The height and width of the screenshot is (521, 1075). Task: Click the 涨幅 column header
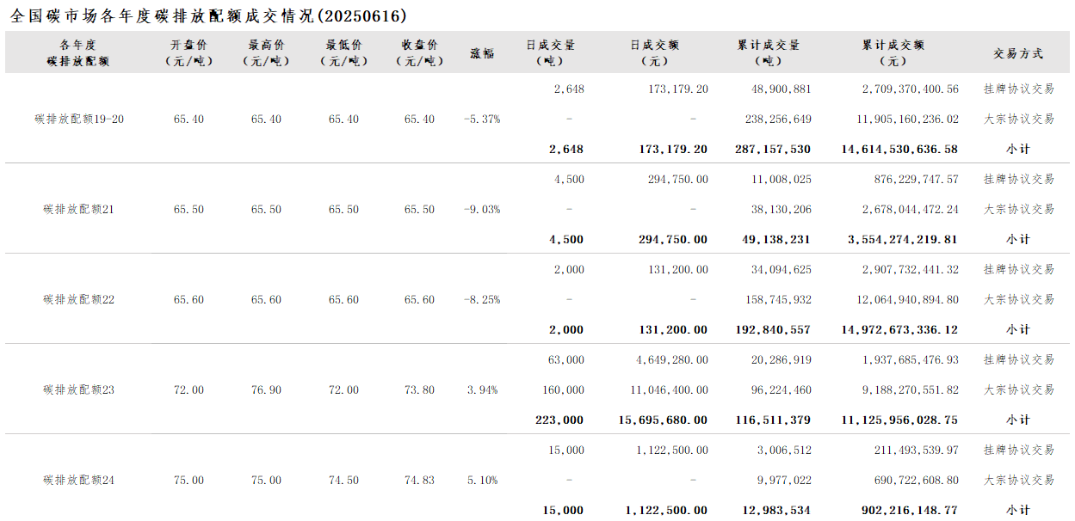[x=482, y=52]
